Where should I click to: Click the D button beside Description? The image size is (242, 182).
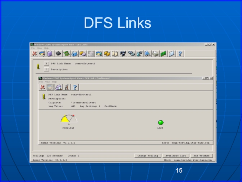point(47,69)
